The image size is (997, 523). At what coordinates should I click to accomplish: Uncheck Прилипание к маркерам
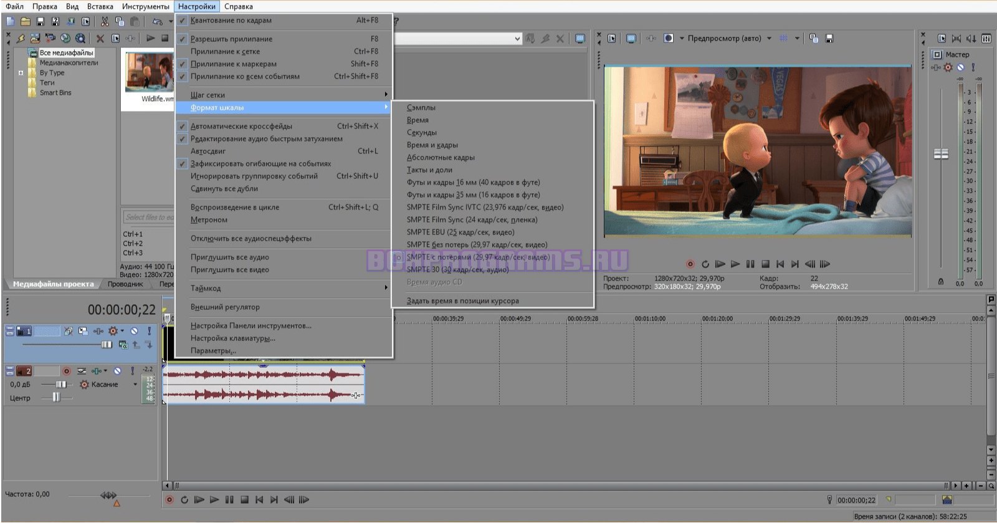pyautogui.click(x=284, y=64)
